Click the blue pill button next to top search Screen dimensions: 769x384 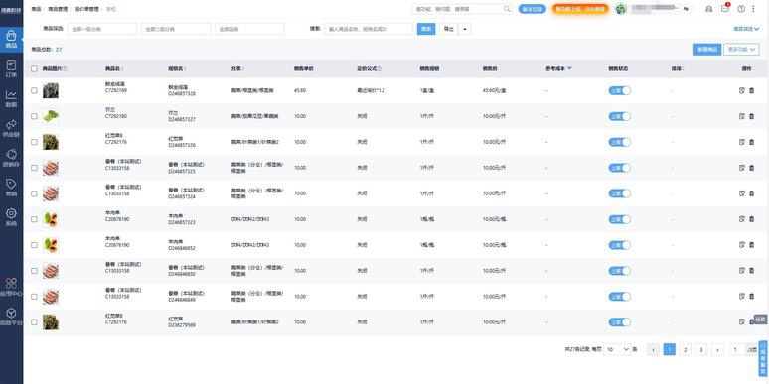point(533,9)
